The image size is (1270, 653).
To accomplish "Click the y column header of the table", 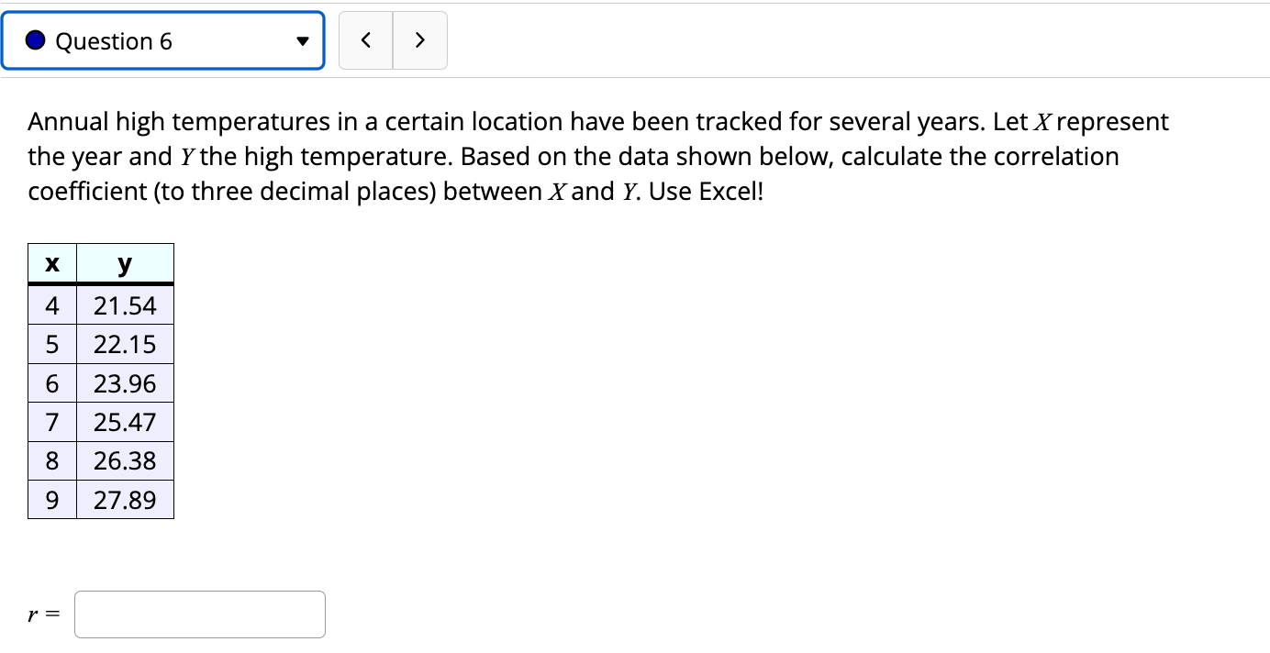I will tap(125, 263).
